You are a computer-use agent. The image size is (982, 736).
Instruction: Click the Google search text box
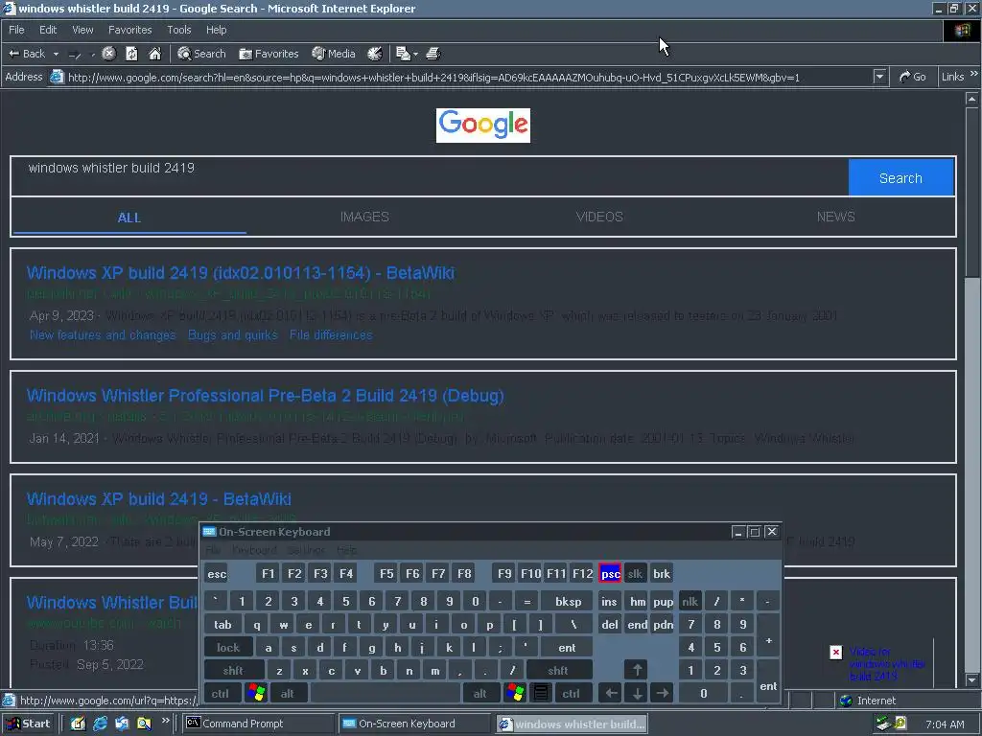point(430,176)
